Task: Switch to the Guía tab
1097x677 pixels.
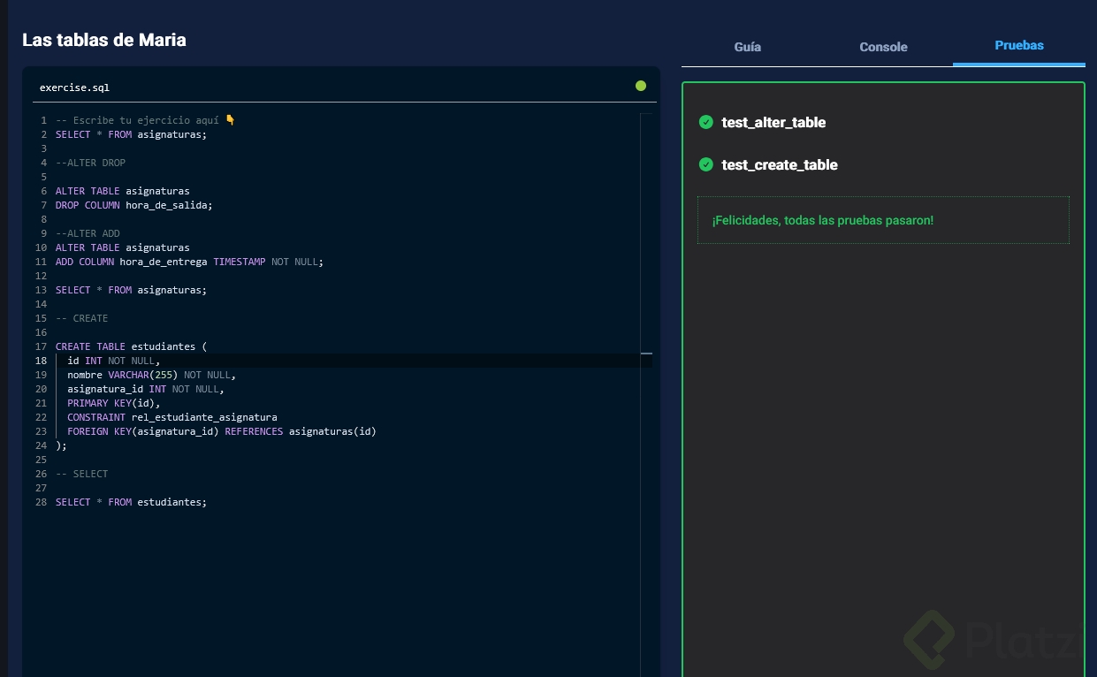Action: click(x=747, y=47)
